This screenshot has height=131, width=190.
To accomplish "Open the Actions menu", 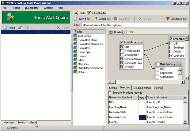I will point(16,8).
